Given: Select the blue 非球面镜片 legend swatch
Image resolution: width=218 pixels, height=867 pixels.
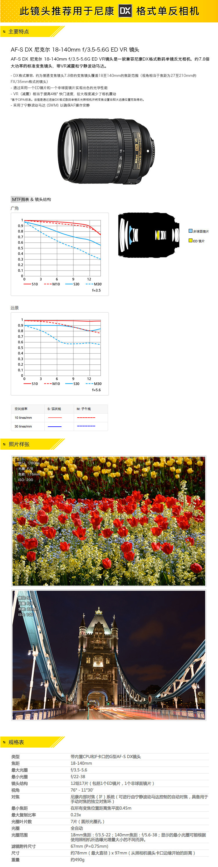Looking at the screenshot, I should 190,231.
